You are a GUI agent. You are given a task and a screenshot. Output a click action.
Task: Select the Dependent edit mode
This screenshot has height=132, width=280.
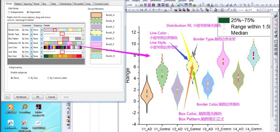point(28,12)
